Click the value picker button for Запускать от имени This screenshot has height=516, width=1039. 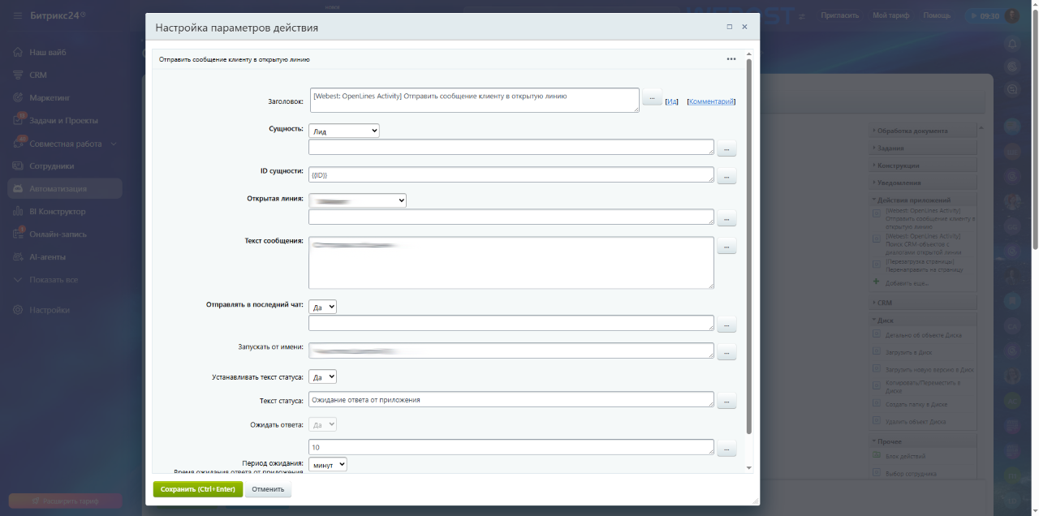[x=726, y=352]
